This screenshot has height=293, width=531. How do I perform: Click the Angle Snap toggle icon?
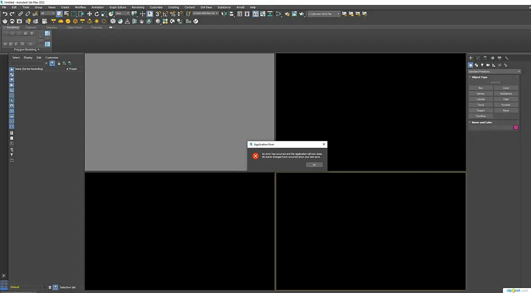coord(165,14)
